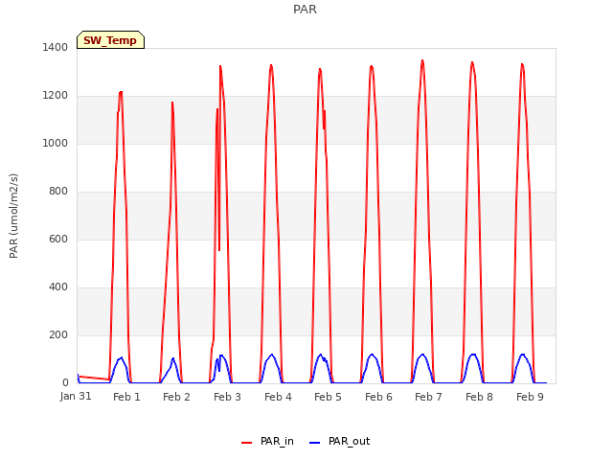Click the 400 y-axis tick label
Screen dimensions: 613x460
point(58,287)
